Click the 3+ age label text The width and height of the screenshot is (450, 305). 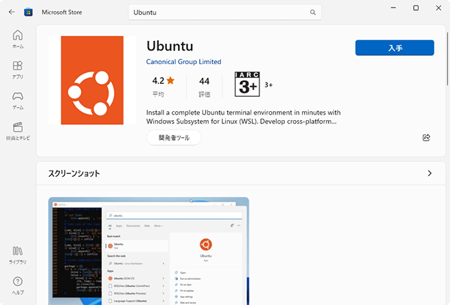(269, 85)
